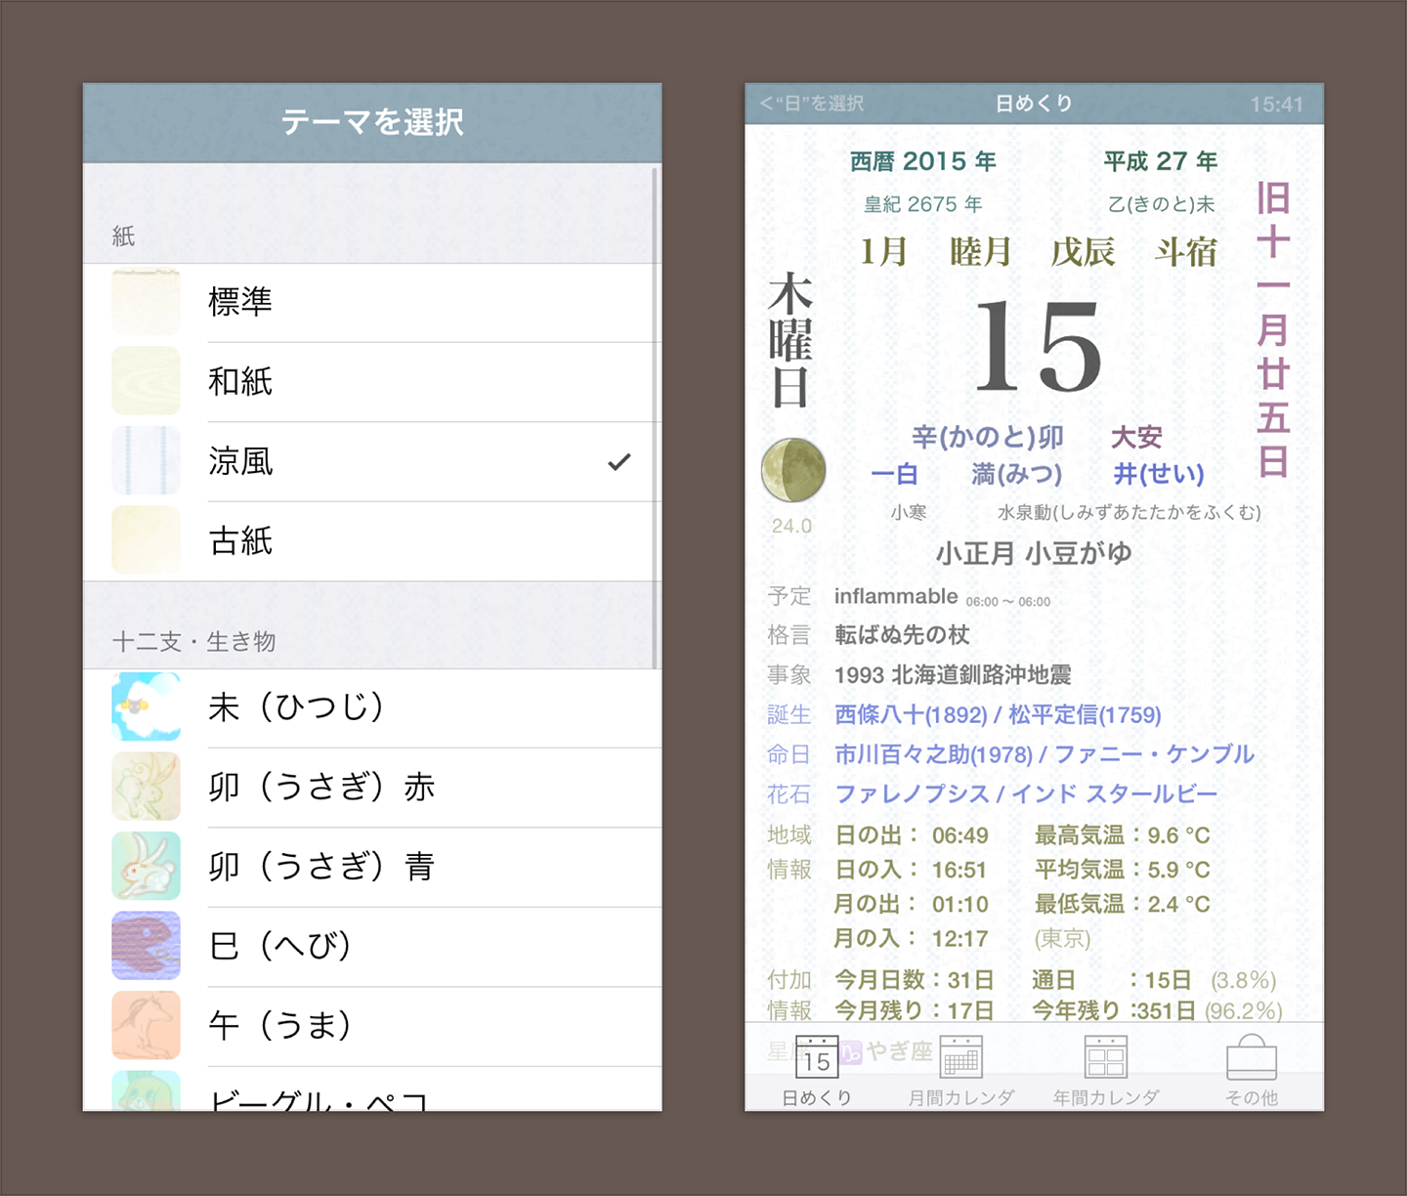Tap the 誕生 label link
The width and height of the screenshot is (1407, 1196).
click(x=789, y=715)
